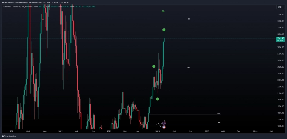Click the 2000.00 price axis label
Screen dimensions: 287x139
(281, 100)
